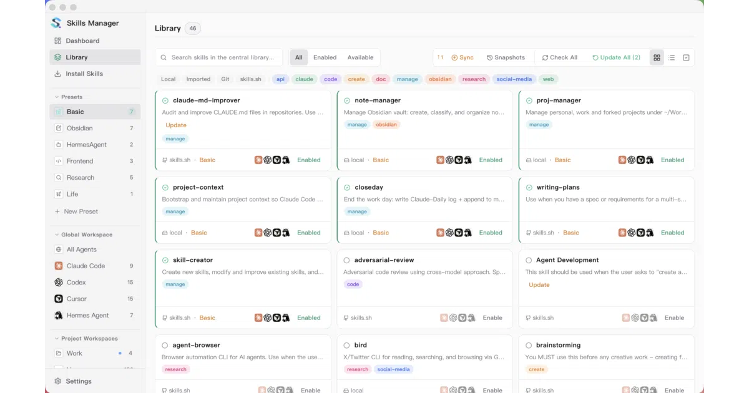Toggle the closeday check circle
749x393 pixels.
[347, 187]
